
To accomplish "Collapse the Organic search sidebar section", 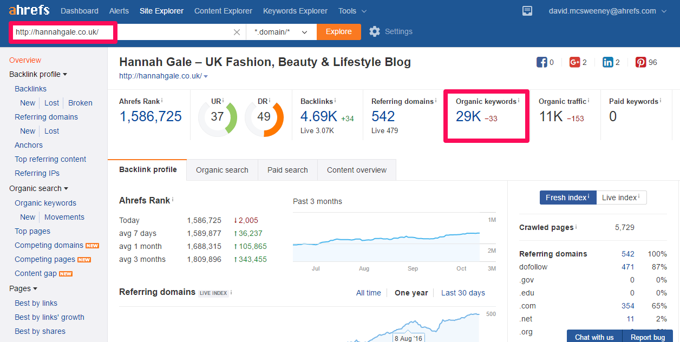I will click(x=38, y=188).
